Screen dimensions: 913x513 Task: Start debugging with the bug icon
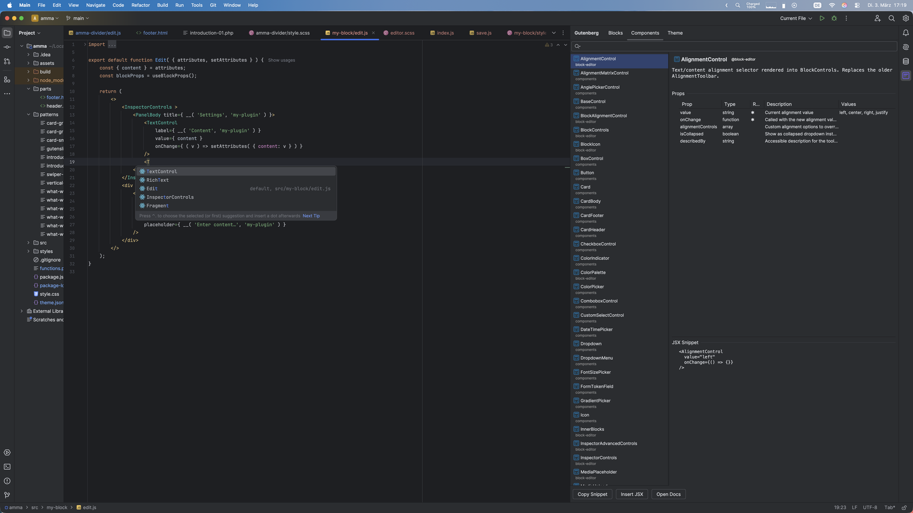834,18
